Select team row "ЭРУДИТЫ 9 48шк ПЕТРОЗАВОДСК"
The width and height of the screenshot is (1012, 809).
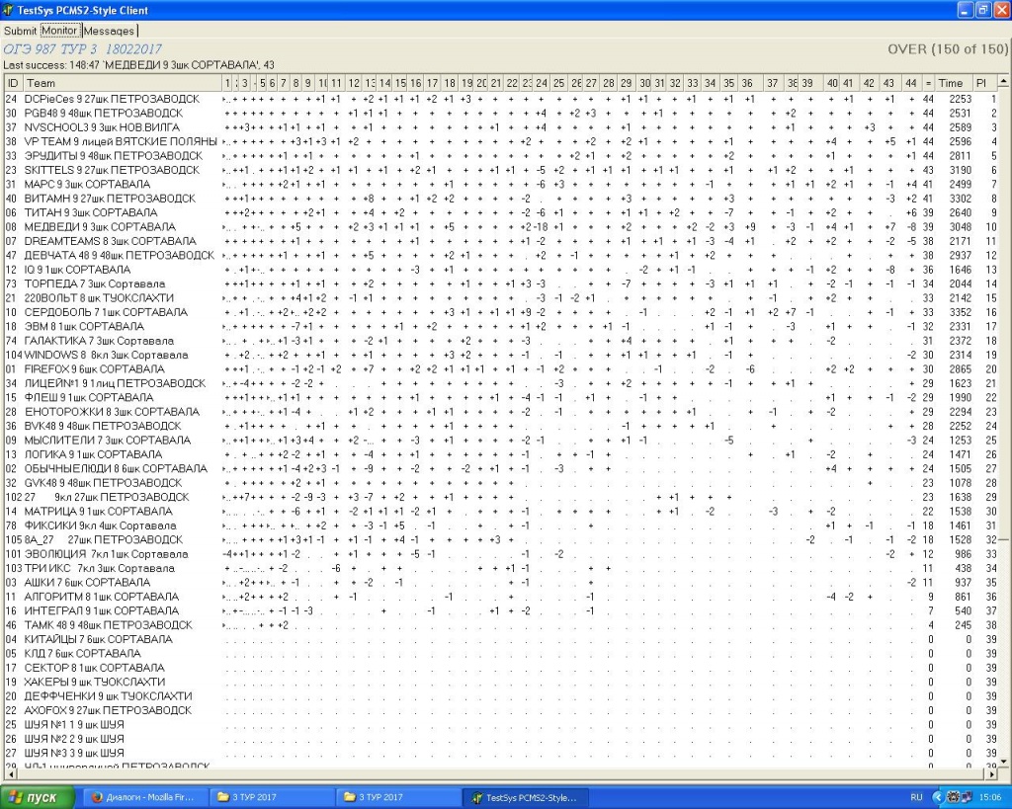tap(501, 156)
